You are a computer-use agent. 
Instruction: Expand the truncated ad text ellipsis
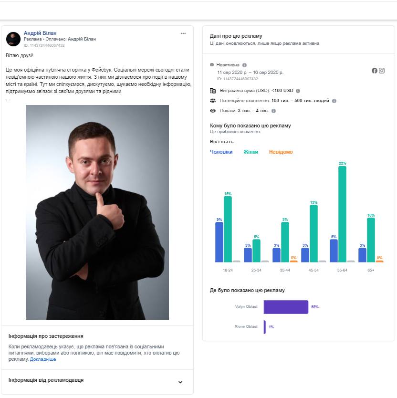8,99
